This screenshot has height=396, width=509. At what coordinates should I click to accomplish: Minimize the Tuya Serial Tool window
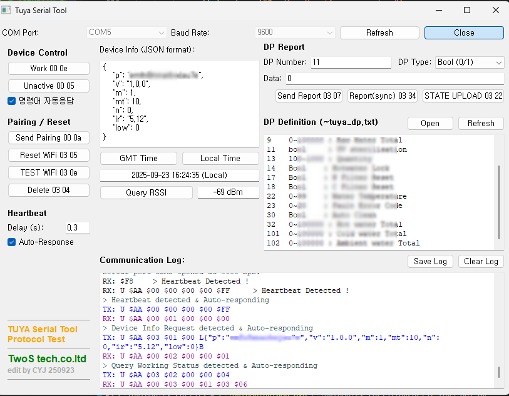click(439, 10)
